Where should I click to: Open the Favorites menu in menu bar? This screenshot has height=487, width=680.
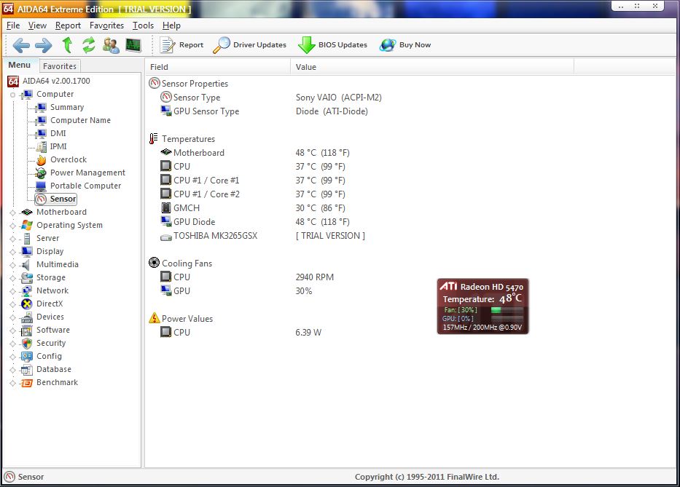tap(106, 25)
